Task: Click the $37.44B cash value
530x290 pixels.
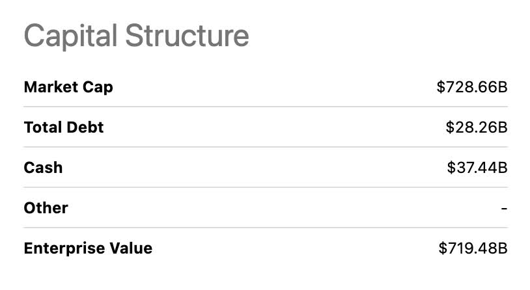Action: coord(477,168)
